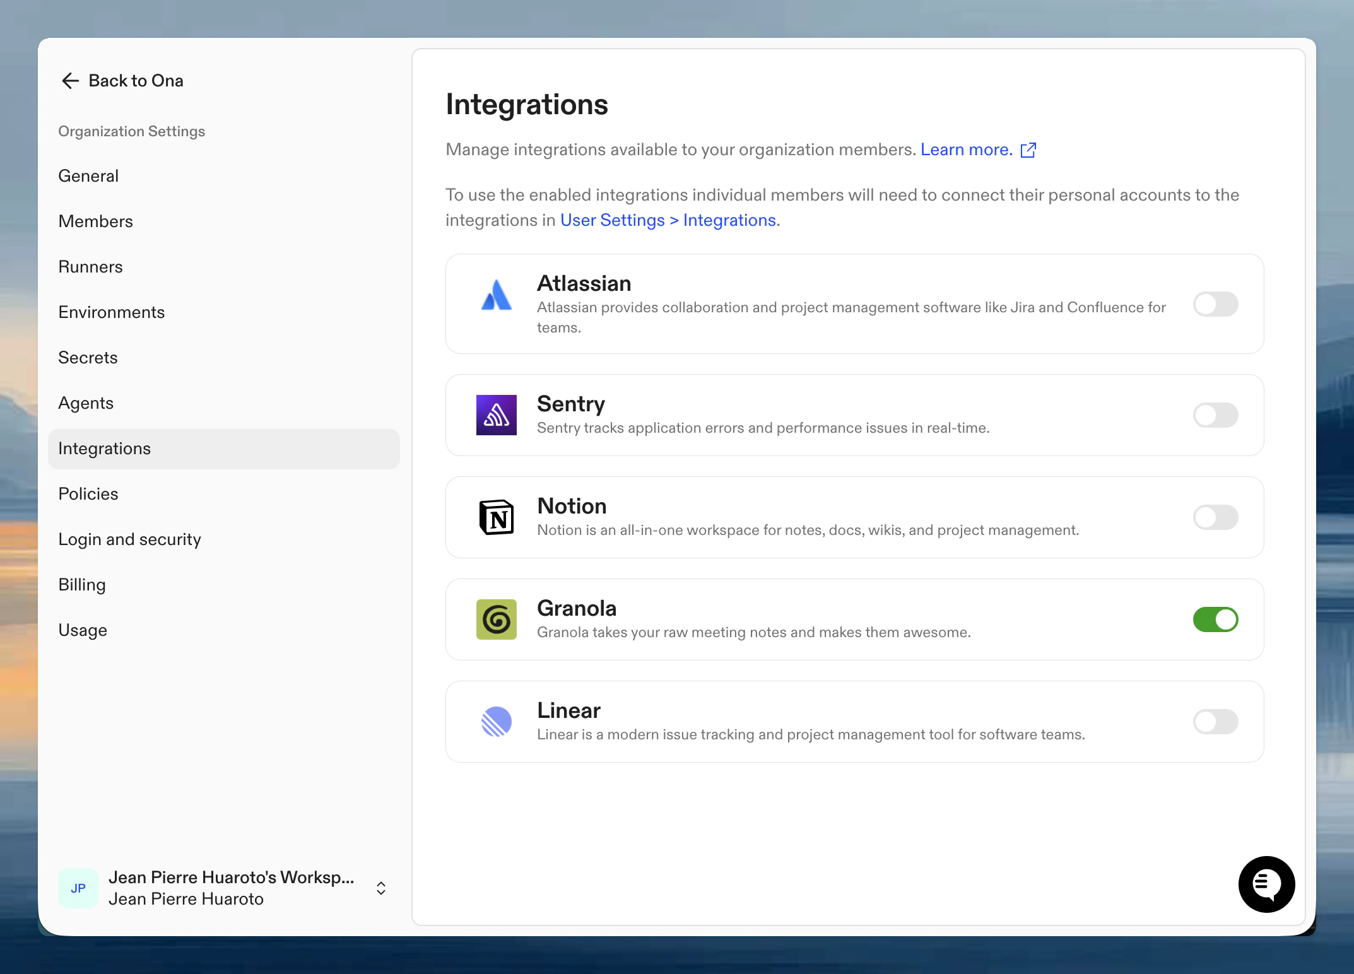Enable the Atlassian integration toggle

tap(1215, 304)
